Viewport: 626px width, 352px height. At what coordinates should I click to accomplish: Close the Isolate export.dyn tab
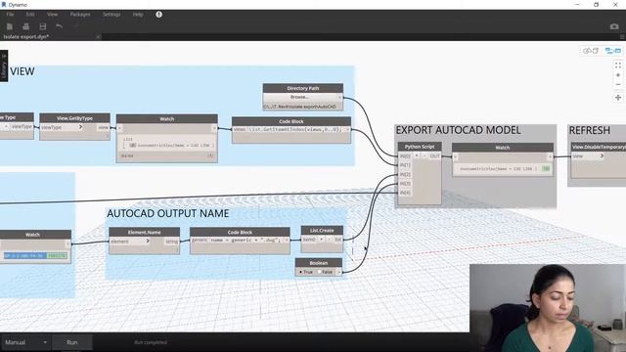pos(98,37)
